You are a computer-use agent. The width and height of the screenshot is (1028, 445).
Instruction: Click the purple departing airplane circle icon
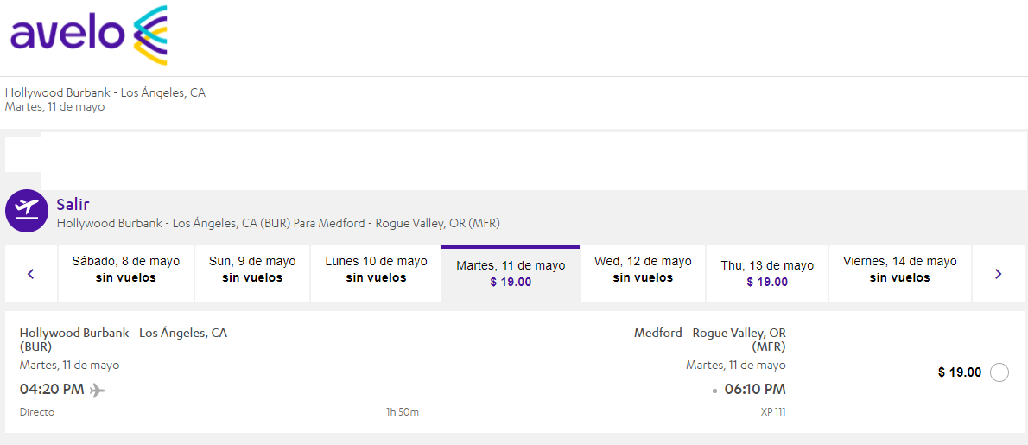coord(27,211)
